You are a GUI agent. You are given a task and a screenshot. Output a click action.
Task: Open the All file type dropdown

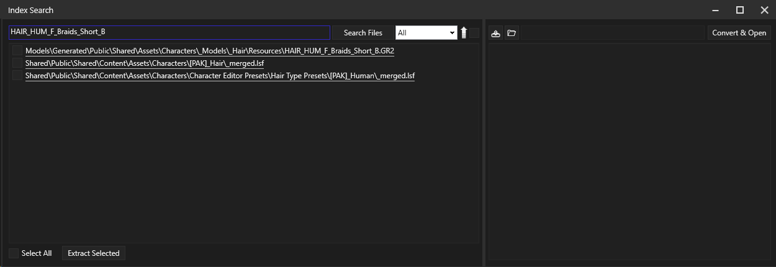click(x=426, y=33)
